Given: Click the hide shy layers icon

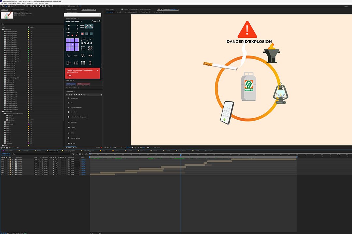Looking at the screenshot, I should click(77, 154).
